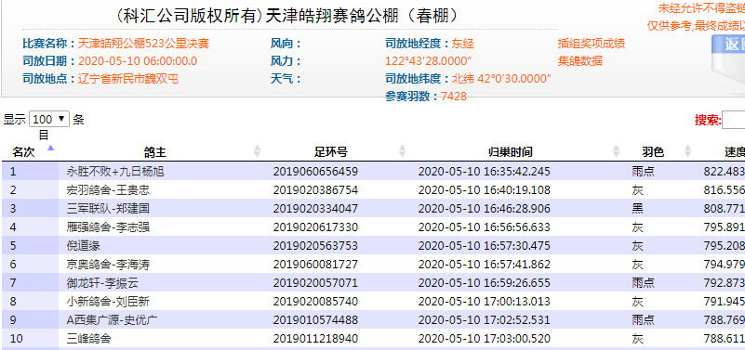Sort by the 足环号 header text
Viewport: 745px width, 350px height.
pos(331,151)
